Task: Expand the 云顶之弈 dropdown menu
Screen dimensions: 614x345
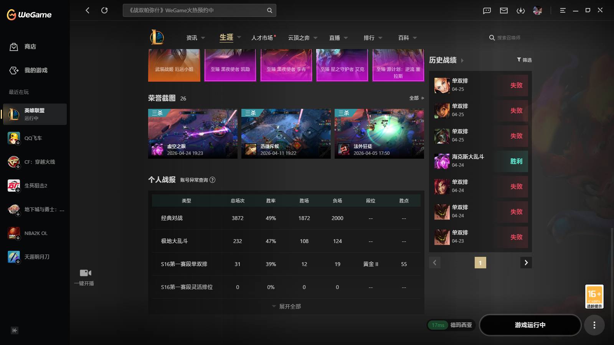Action: coord(315,38)
